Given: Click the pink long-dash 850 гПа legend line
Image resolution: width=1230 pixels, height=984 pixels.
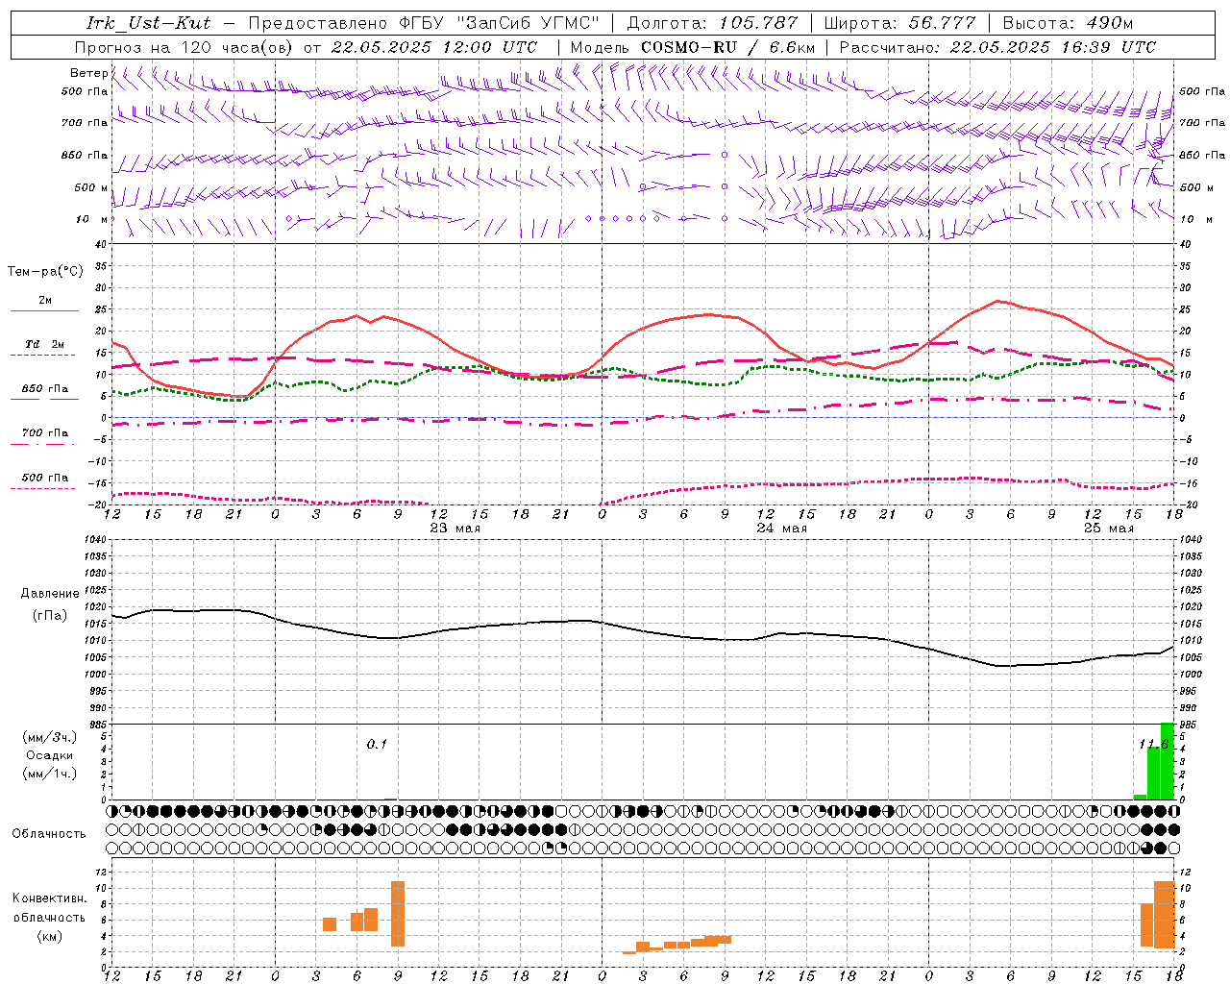Looking at the screenshot, I should [x=44, y=399].
